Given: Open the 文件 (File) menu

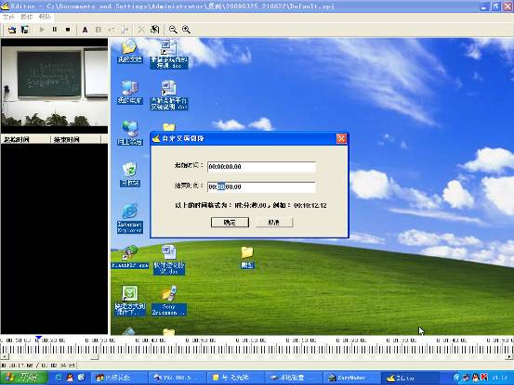Looking at the screenshot, I should click(x=8, y=17).
